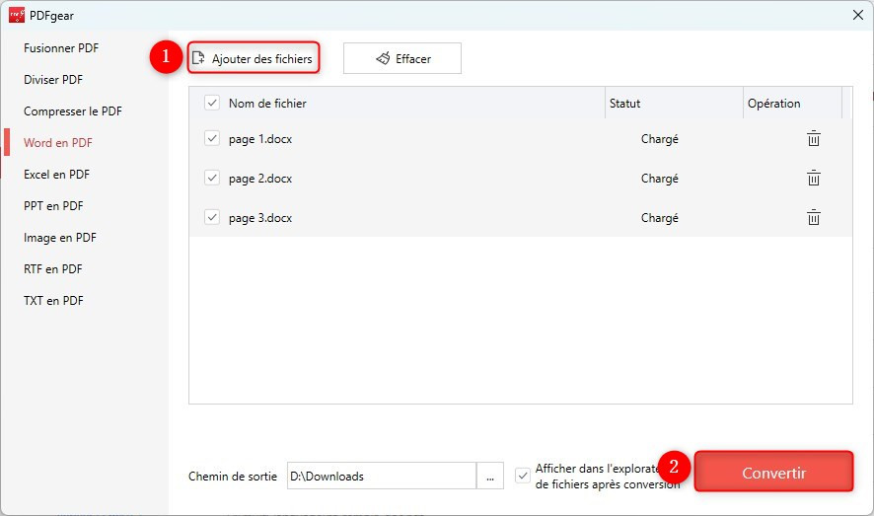Delete page 1.docx with its trash icon
Screen dimensions: 874x516
[813, 138]
